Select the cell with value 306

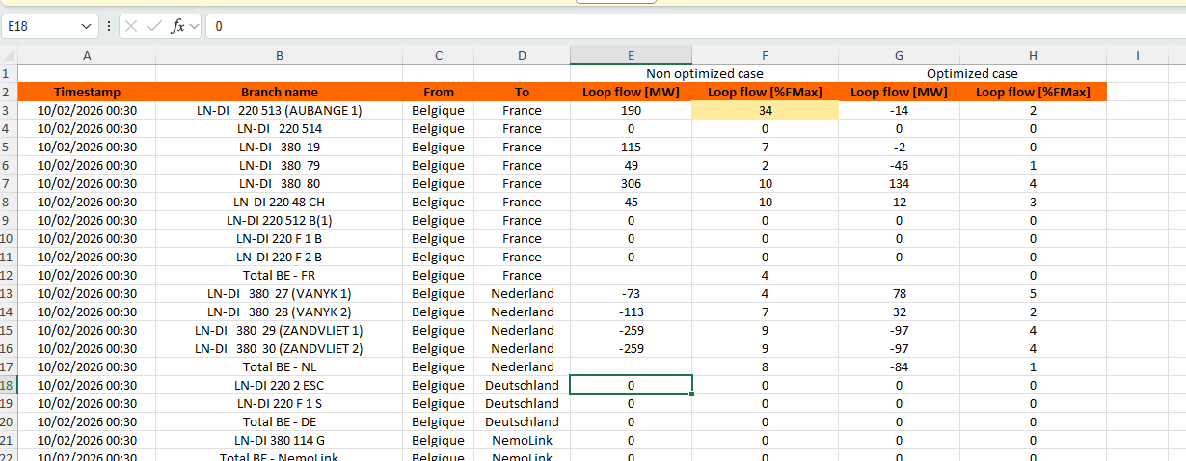pyautogui.click(x=631, y=184)
